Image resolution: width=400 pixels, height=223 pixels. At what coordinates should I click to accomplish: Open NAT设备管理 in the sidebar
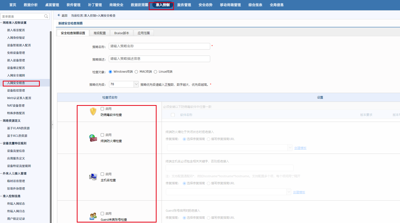[16, 106]
